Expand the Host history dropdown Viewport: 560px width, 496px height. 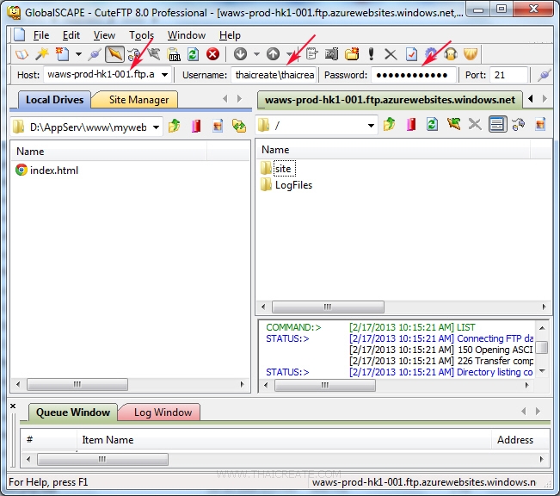(164, 75)
